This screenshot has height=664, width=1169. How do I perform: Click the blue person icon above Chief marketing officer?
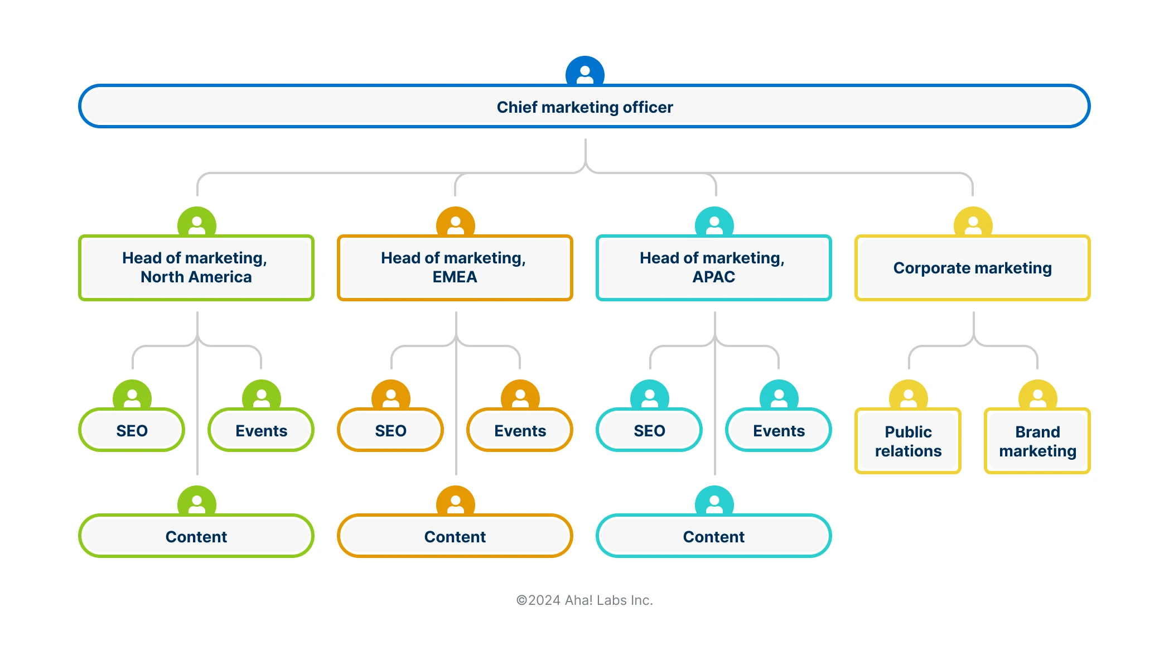tap(584, 71)
